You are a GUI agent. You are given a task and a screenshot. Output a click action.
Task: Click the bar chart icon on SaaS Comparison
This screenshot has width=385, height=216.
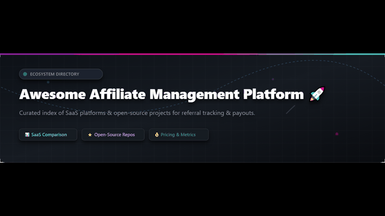[x=27, y=134]
